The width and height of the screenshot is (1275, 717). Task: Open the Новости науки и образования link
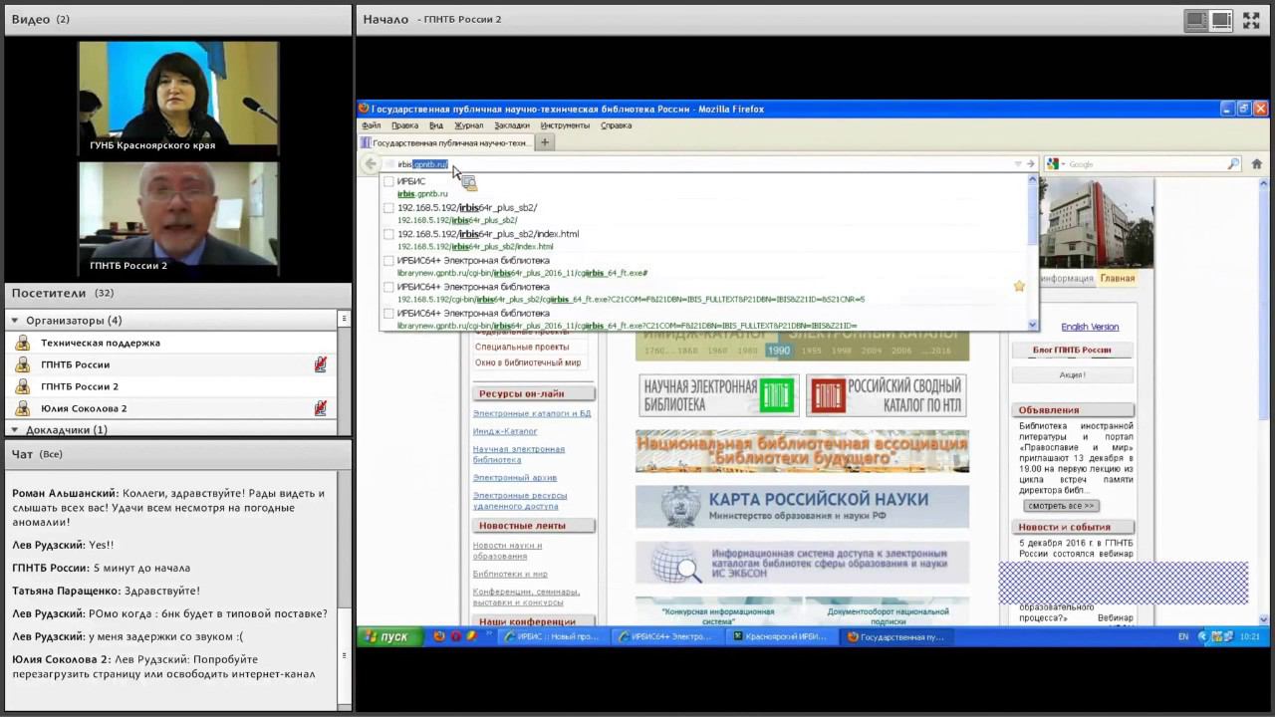(508, 551)
